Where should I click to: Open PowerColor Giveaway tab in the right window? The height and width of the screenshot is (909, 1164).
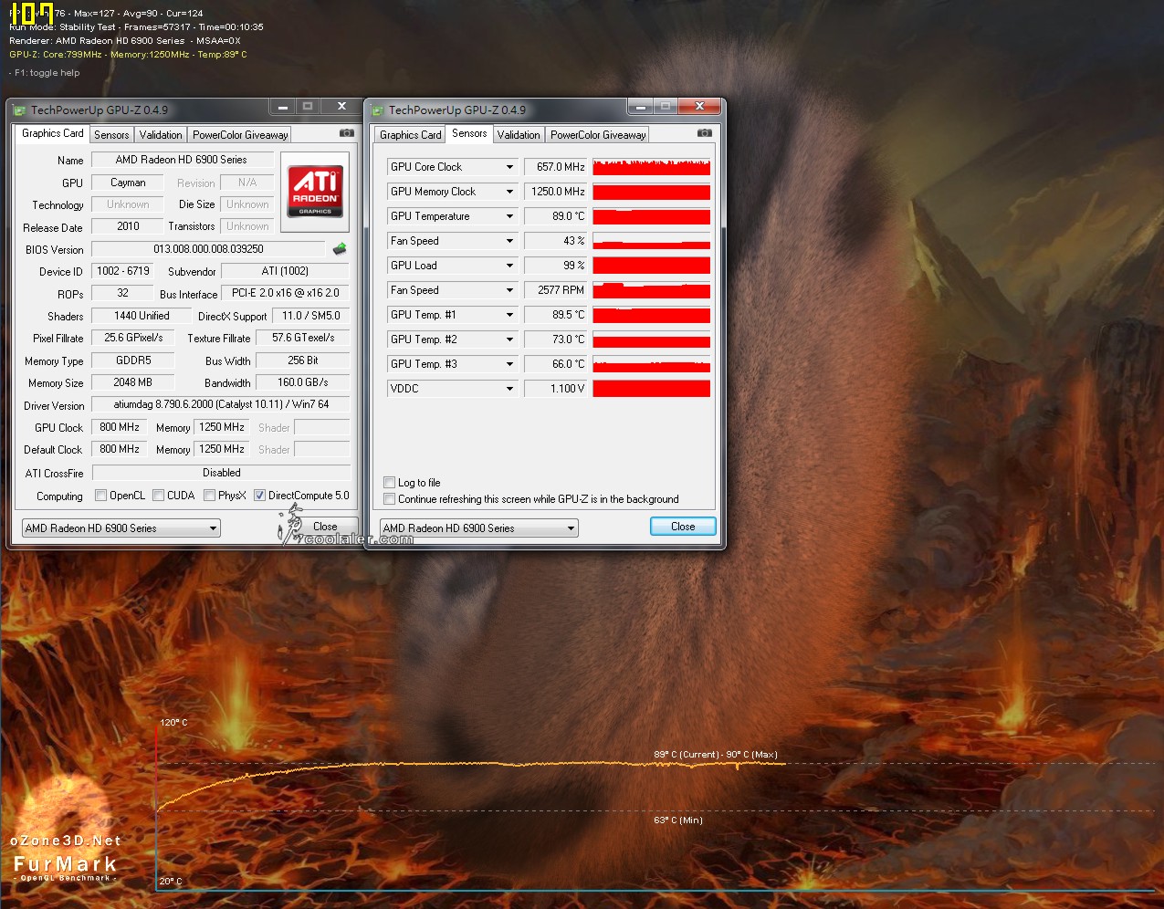coord(598,135)
